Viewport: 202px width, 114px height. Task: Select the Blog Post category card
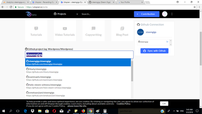click(122, 30)
